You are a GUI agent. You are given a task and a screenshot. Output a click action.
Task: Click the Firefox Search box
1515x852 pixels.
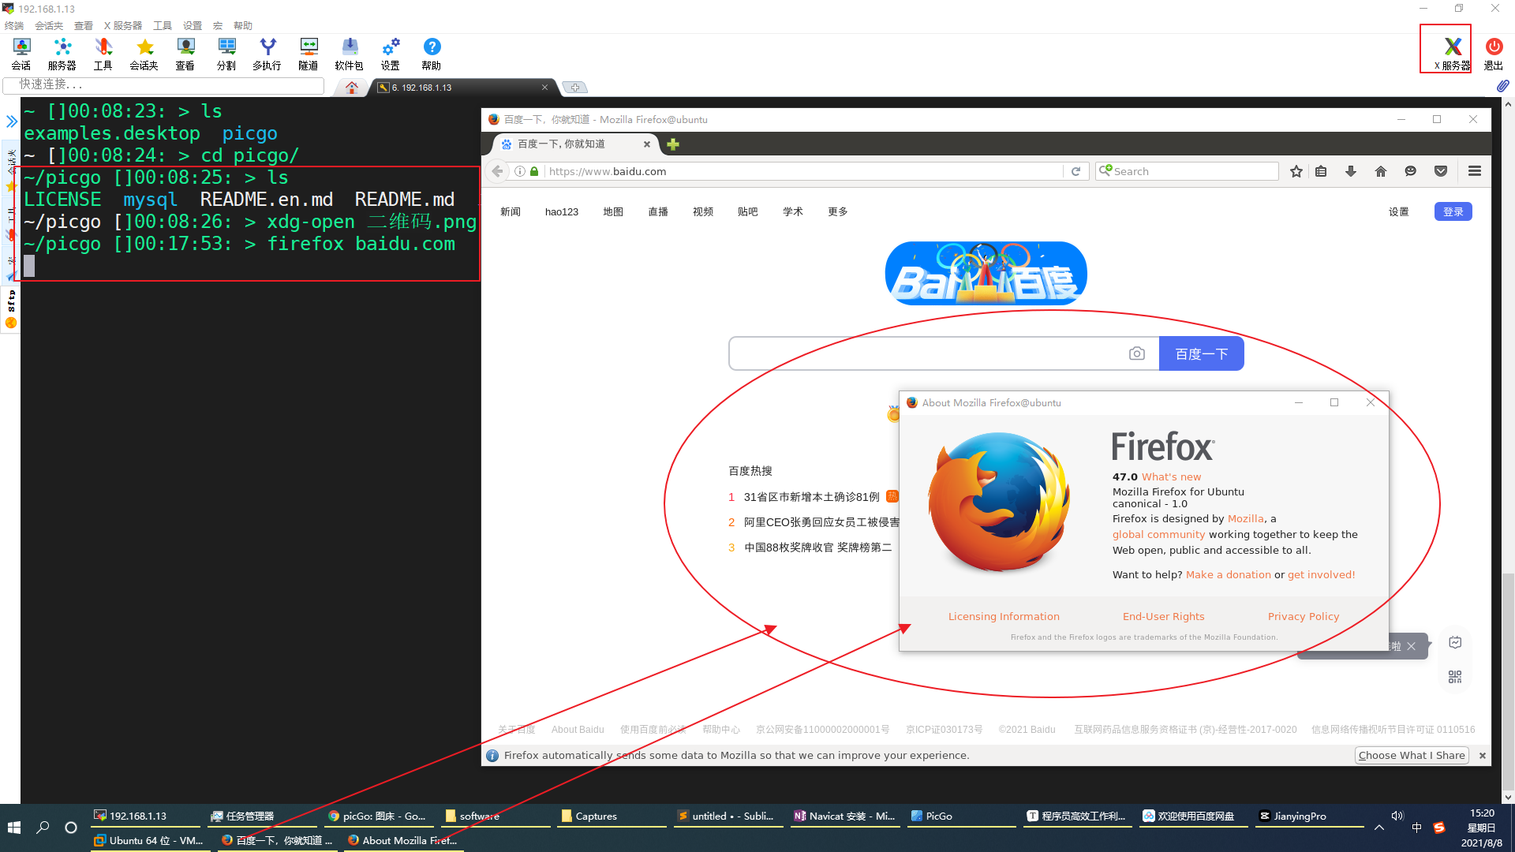pyautogui.click(x=1188, y=171)
